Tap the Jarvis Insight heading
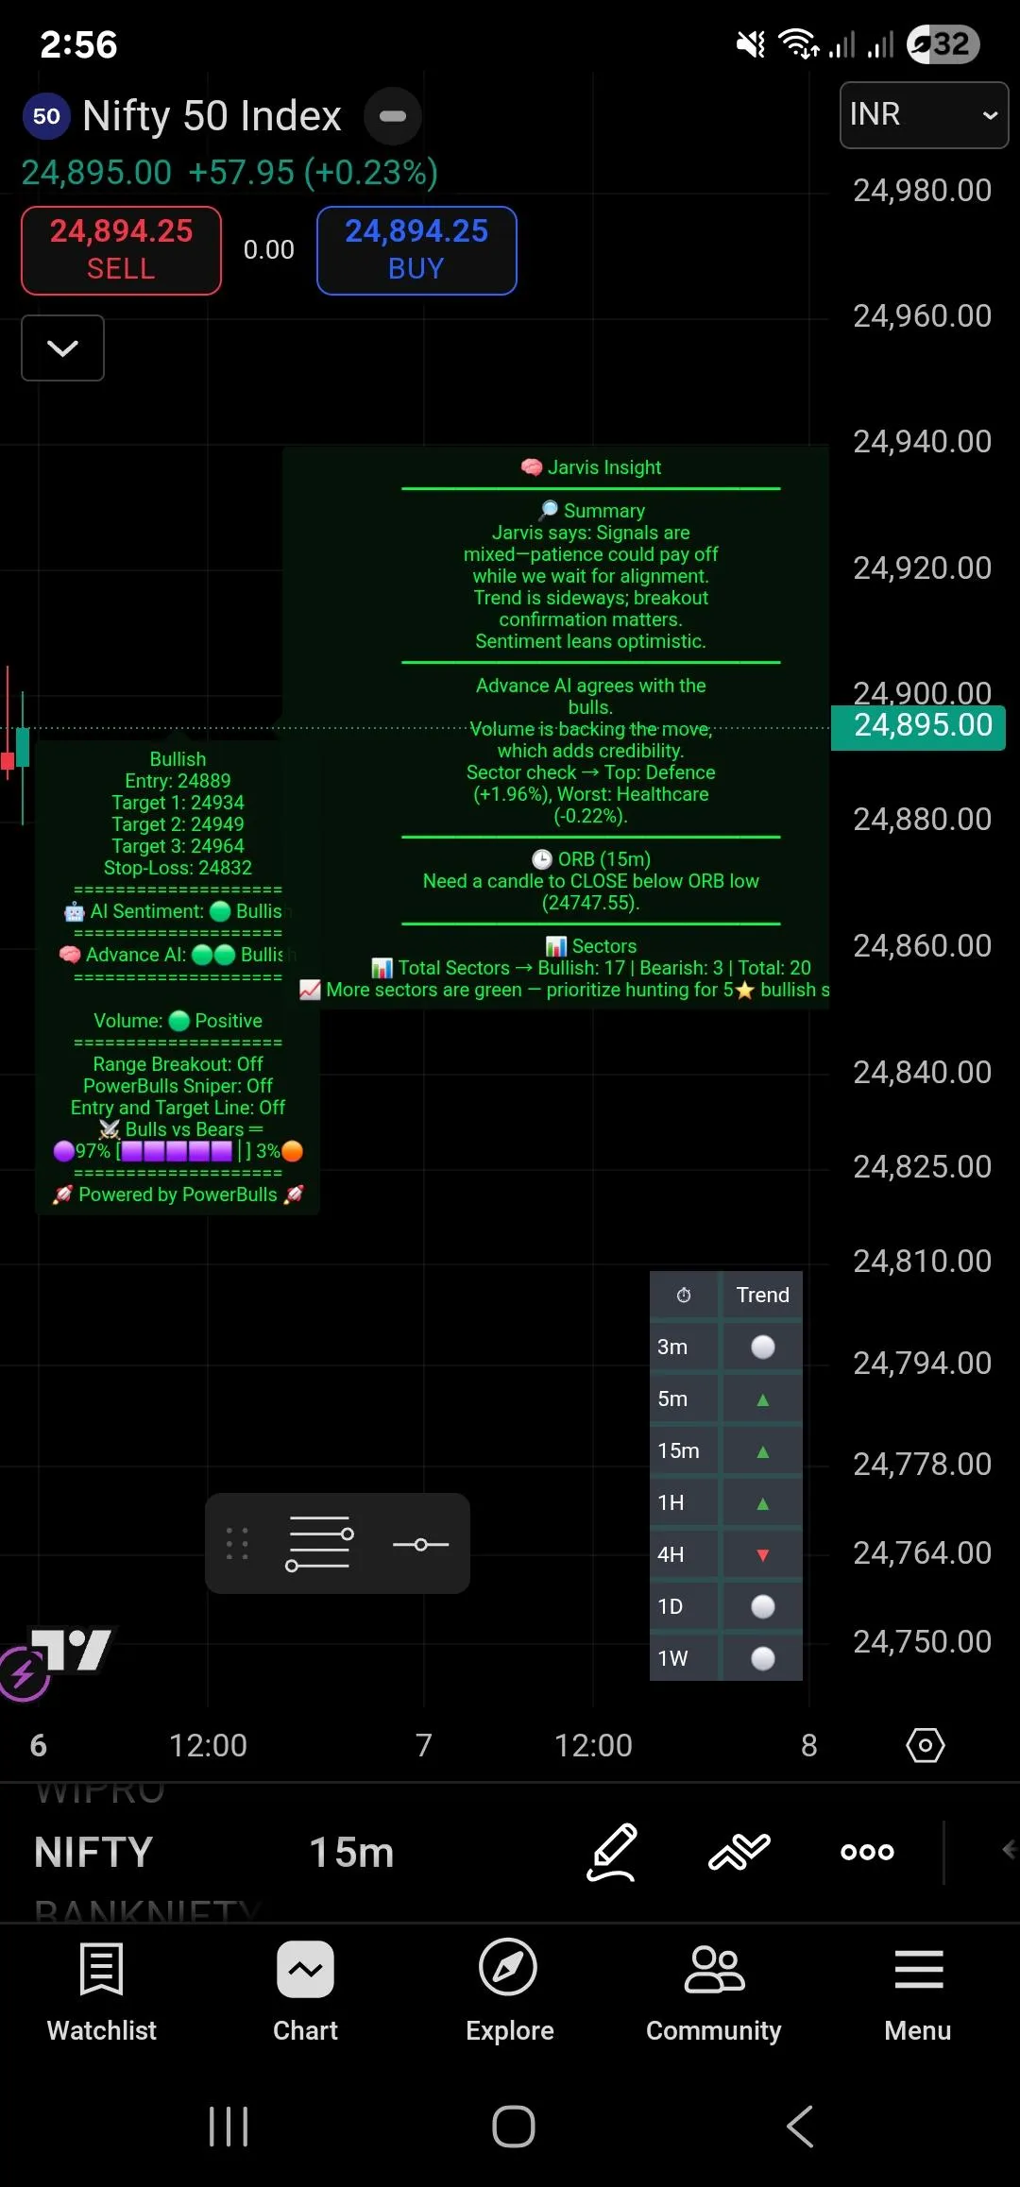 click(592, 467)
